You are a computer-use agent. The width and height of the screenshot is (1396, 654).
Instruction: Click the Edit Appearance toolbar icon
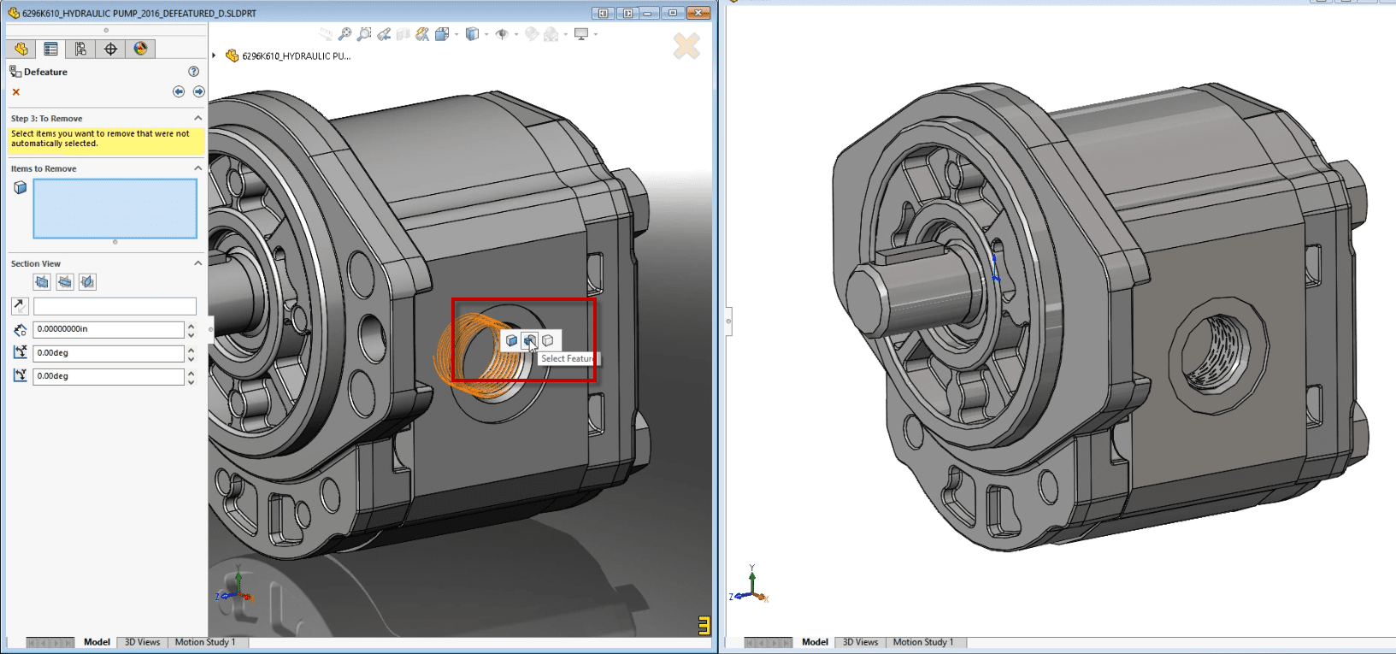[x=532, y=34]
